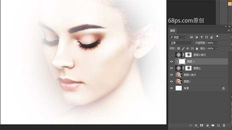Image resolution: width=232 pixels, height=130 pixels.
Task: Click prevent artboard auto-nesting lock icon
Action: coord(192,48)
